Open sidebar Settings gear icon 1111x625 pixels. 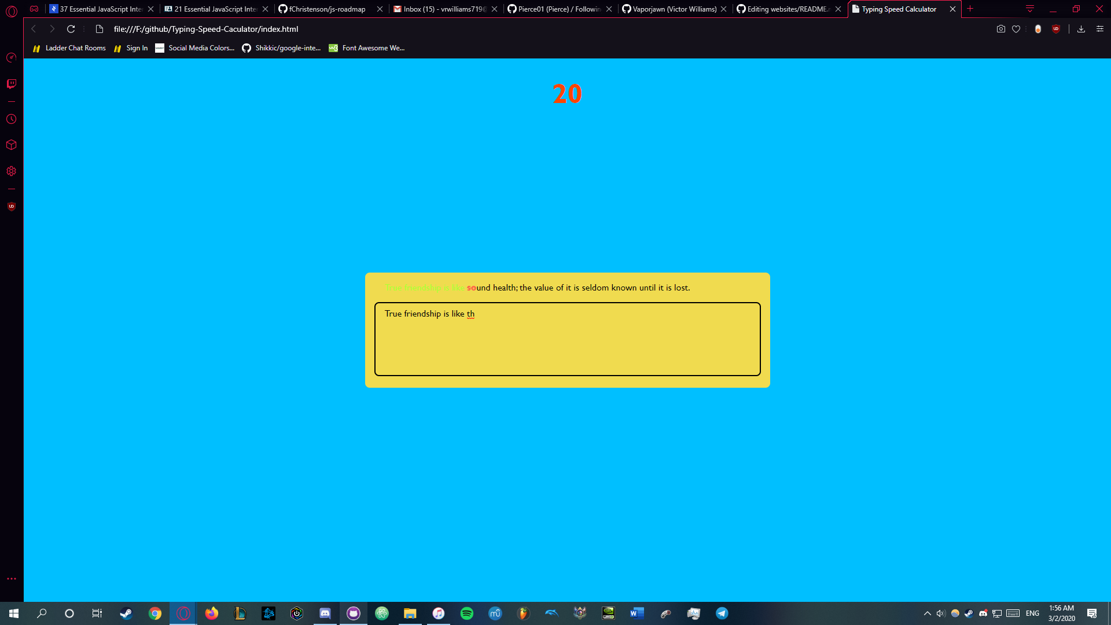tap(11, 171)
